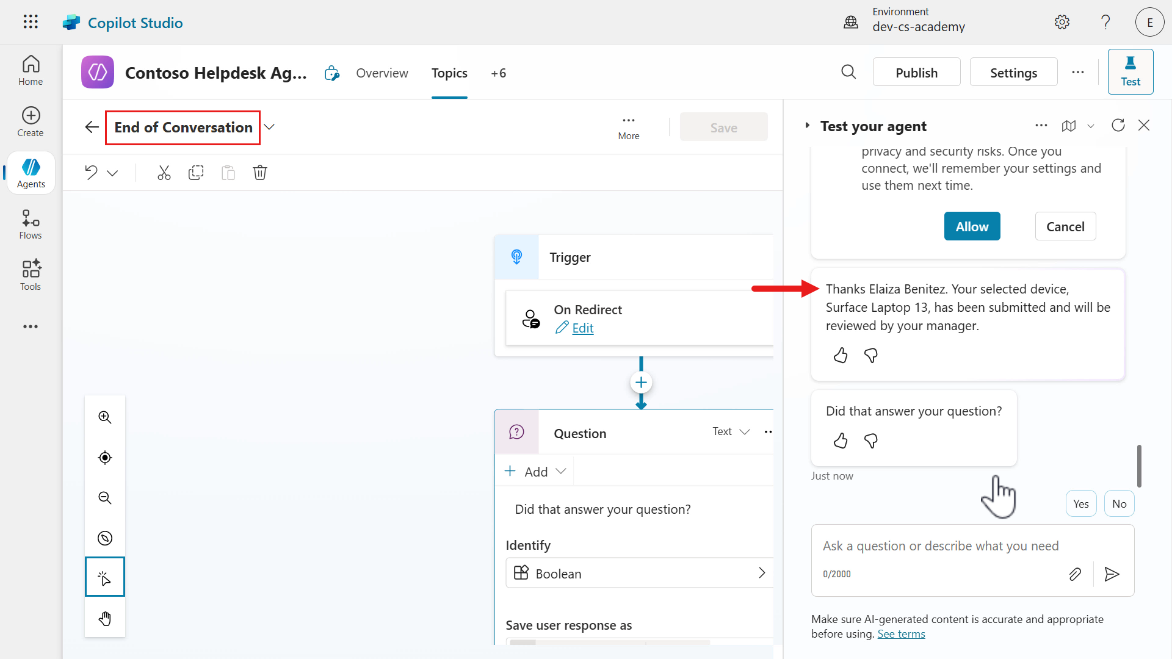This screenshot has height=659, width=1172.
Task: Click the Cut scissors icon in toolbar
Action: click(x=164, y=173)
